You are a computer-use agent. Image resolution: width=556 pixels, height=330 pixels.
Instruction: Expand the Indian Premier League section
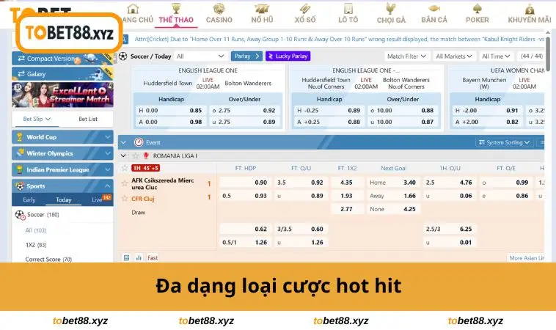click(x=62, y=169)
